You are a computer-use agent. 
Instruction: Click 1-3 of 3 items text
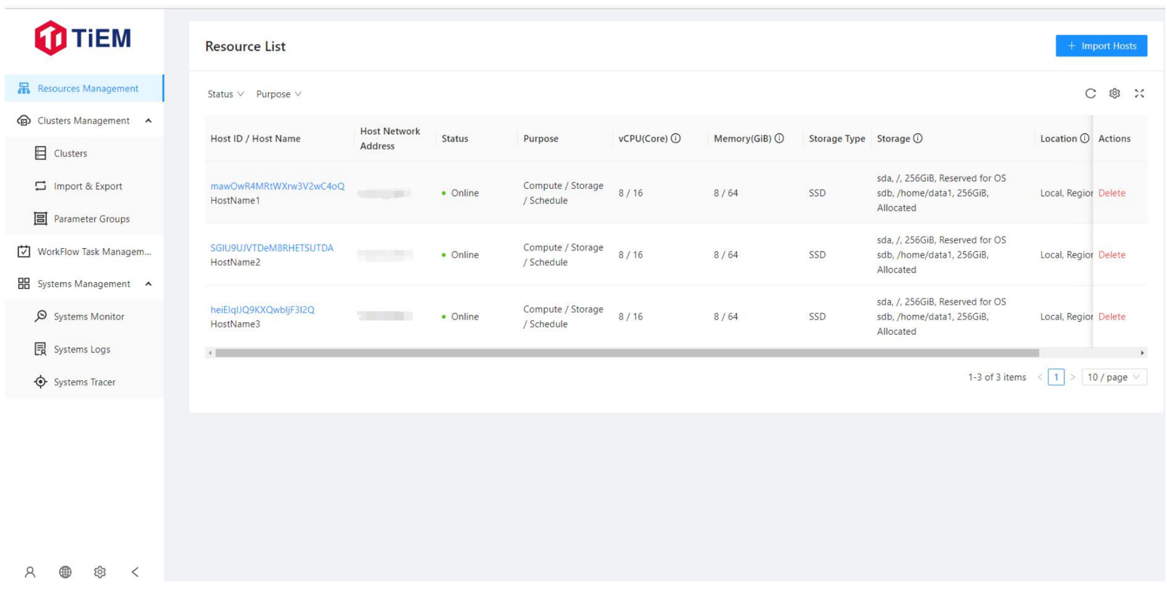(997, 377)
